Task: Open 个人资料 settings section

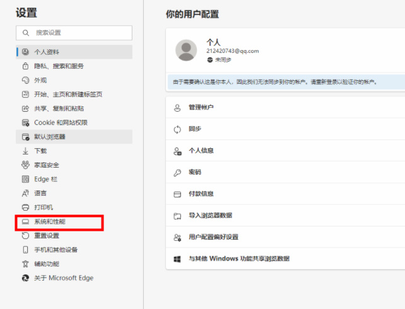Action: click(74, 52)
